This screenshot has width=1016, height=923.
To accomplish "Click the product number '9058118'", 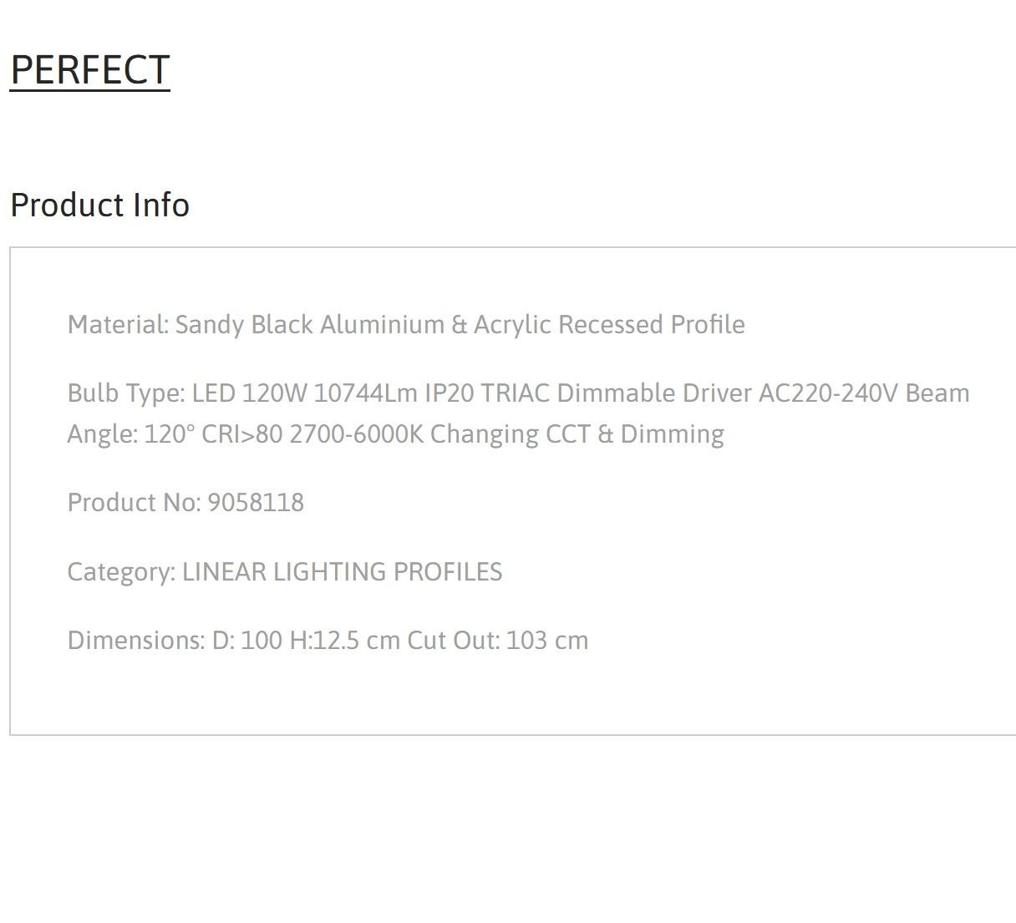I will coord(256,503).
